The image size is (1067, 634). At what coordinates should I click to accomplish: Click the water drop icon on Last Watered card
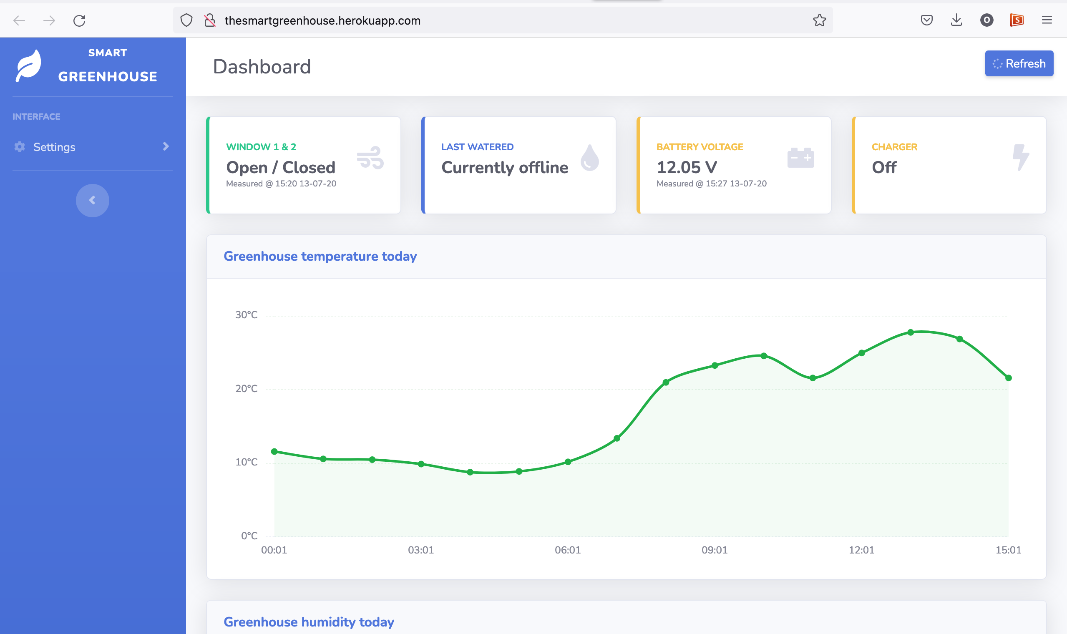pyautogui.click(x=589, y=158)
